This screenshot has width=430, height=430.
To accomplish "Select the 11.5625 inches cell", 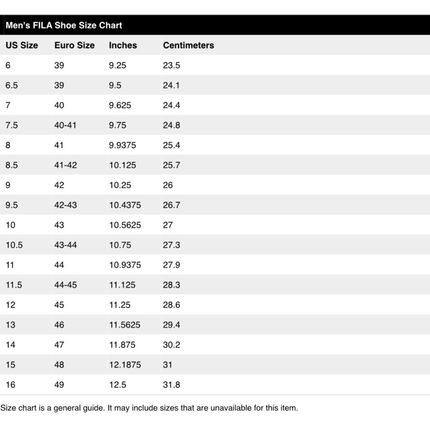I will click(x=125, y=325).
